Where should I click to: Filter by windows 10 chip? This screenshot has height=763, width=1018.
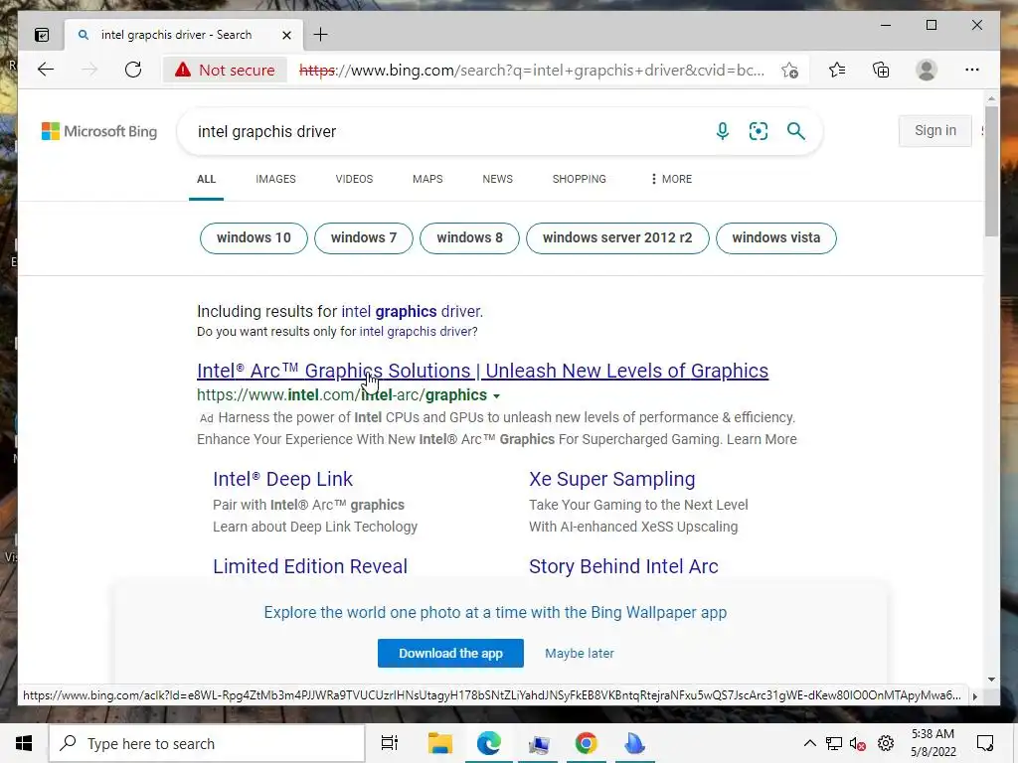(x=254, y=238)
